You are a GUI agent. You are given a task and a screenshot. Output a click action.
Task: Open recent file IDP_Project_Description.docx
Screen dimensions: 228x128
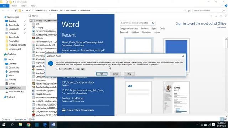coord(78,84)
